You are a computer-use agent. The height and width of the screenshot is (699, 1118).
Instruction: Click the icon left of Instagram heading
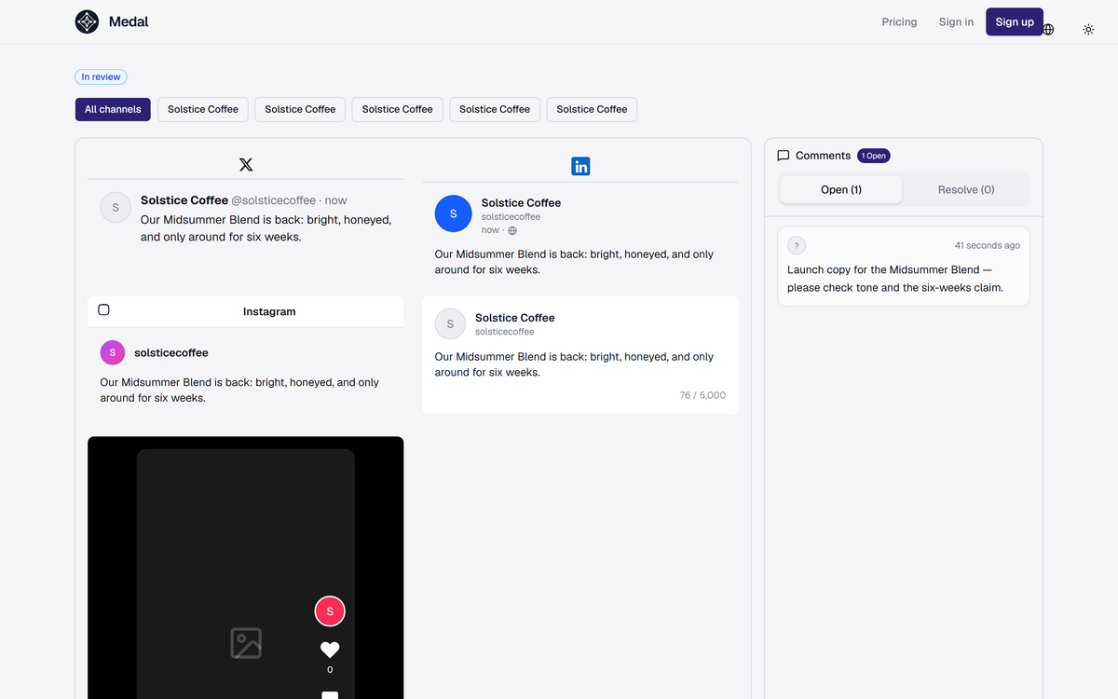[103, 309]
